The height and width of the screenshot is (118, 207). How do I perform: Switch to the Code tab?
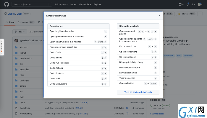click(10, 22)
